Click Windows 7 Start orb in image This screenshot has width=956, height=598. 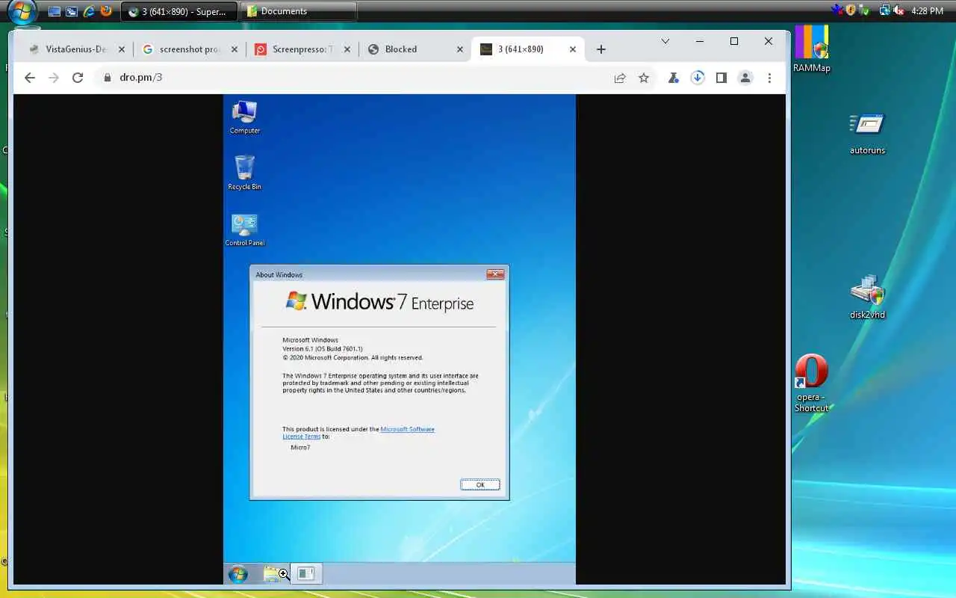coord(238,573)
